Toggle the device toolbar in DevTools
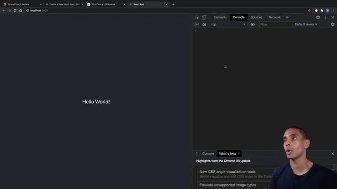Viewport: 337px width, 189px height. [204, 17]
